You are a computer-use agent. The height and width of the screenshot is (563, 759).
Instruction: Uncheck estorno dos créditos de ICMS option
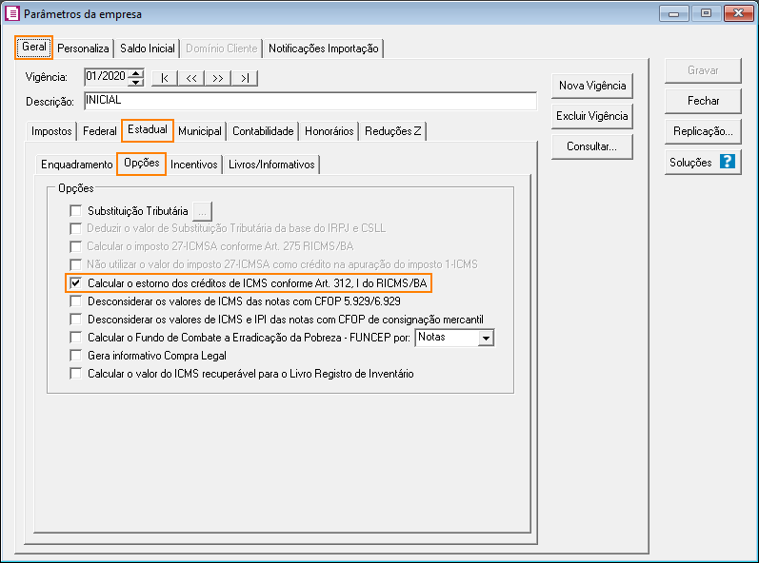pyautogui.click(x=76, y=283)
